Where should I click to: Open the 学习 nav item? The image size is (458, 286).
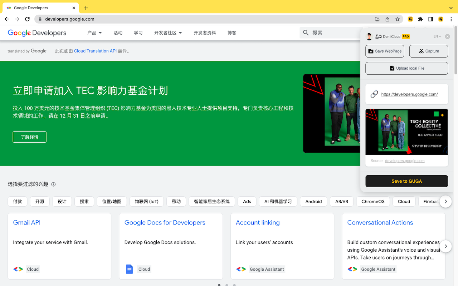tap(138, 33)
